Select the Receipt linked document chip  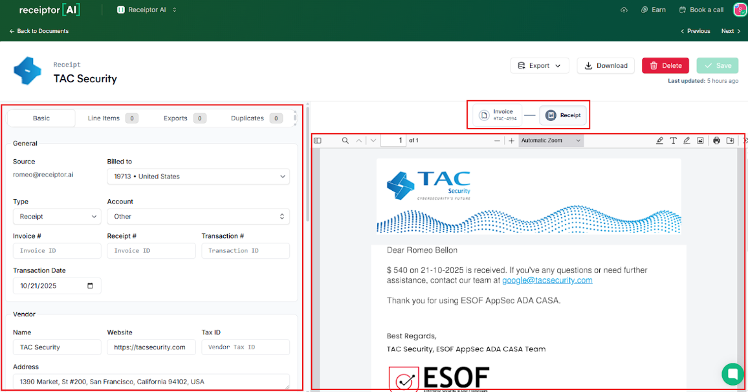click(563, 115)
